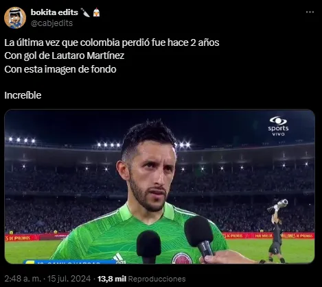Open the @cabjedits handle link
The height and width of the screenshot is (287, 322).
coord(51,23)
